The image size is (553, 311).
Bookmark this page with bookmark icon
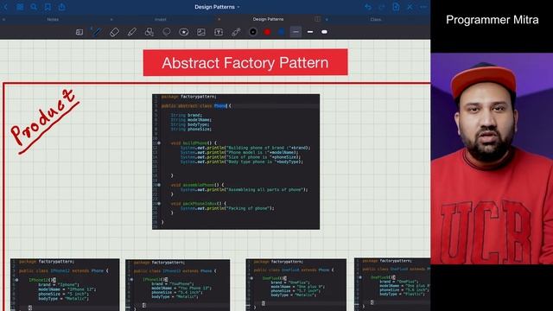[48, 7]
